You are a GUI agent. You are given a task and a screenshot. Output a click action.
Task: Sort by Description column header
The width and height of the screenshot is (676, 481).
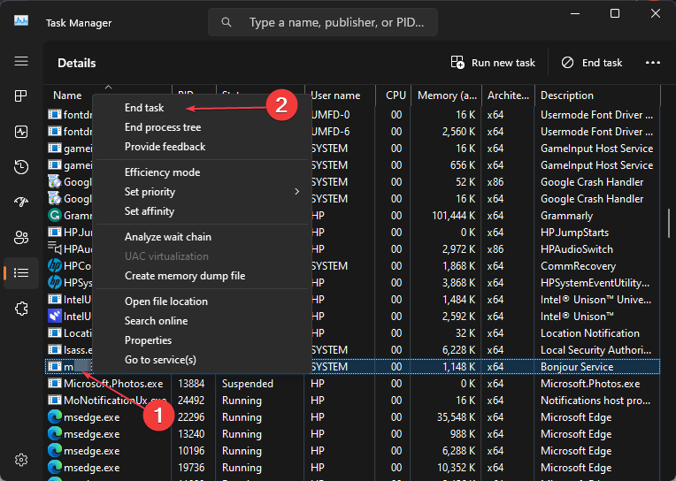tap(567, 95)
